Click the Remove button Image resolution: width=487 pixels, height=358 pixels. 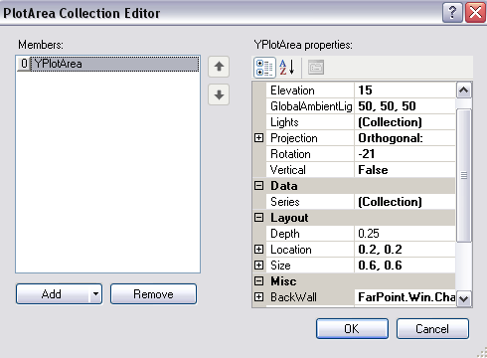click(x=153, y=294)
